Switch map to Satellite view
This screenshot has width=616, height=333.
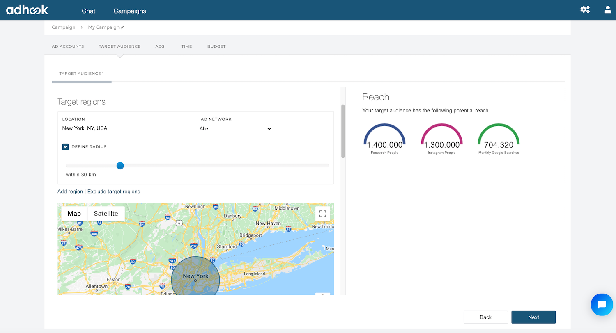point(106,214)
